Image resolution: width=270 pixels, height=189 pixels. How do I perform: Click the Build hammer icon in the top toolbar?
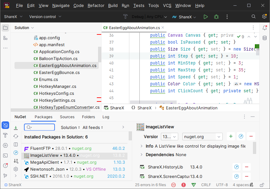(x=126, y=17)
